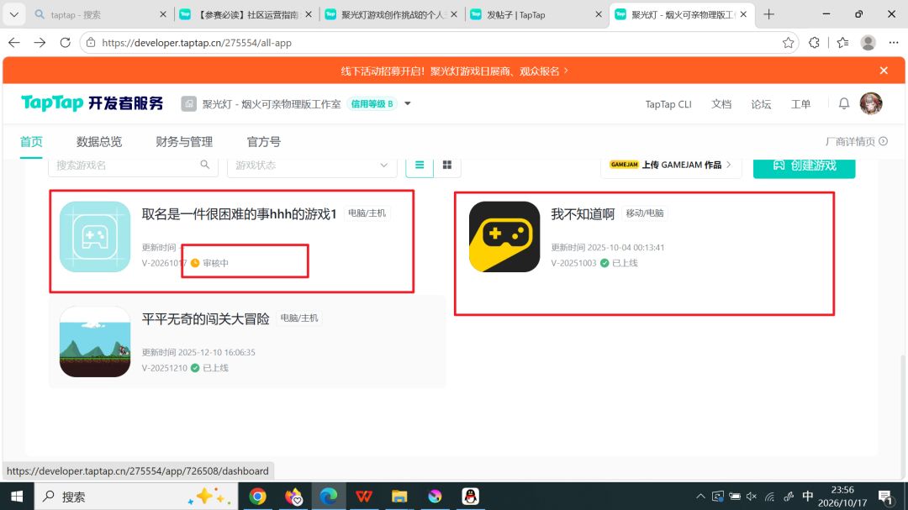Open 官方号 tab
Image resolution: width=908 pixels, height=510 pixels.
pos(263,141)
